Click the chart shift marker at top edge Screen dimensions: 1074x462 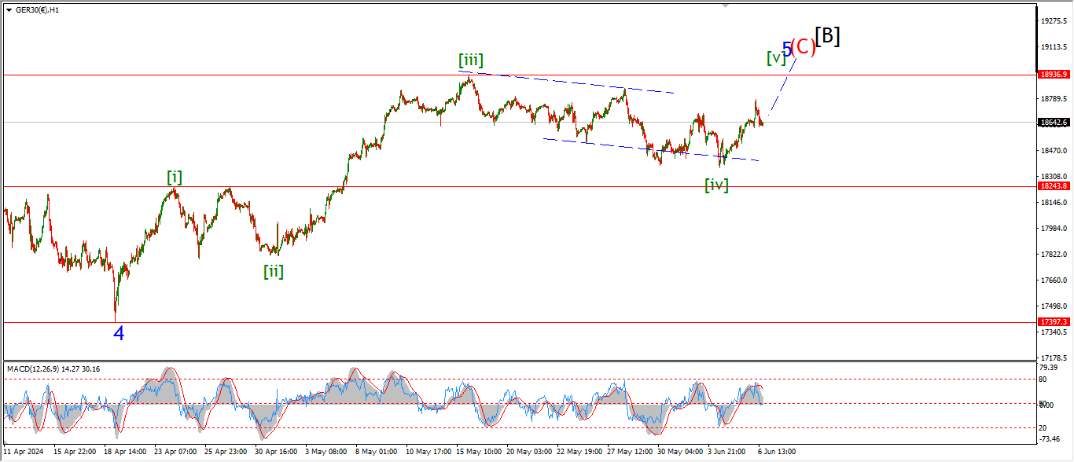pyautogui.click(x=726, y=6)
